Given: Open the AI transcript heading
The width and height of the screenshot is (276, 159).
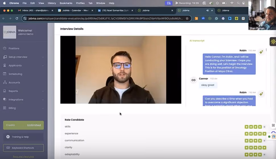Looking at the screenshot, I should 197,41.
